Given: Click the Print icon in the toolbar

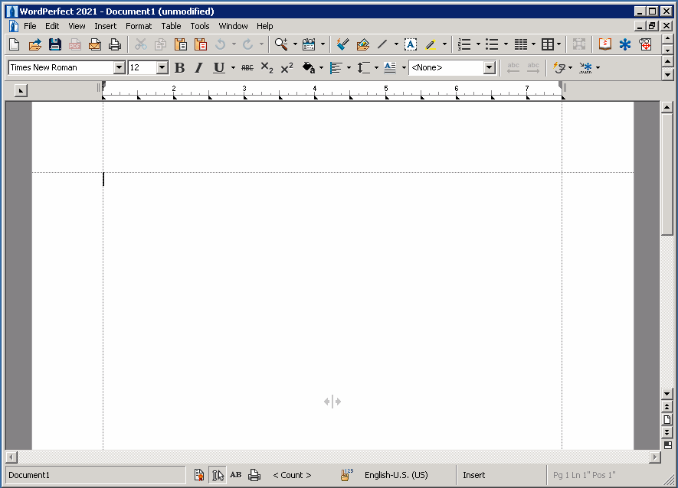Looking at the screenshot, I should pyautogui.click(x=115, y=44).
